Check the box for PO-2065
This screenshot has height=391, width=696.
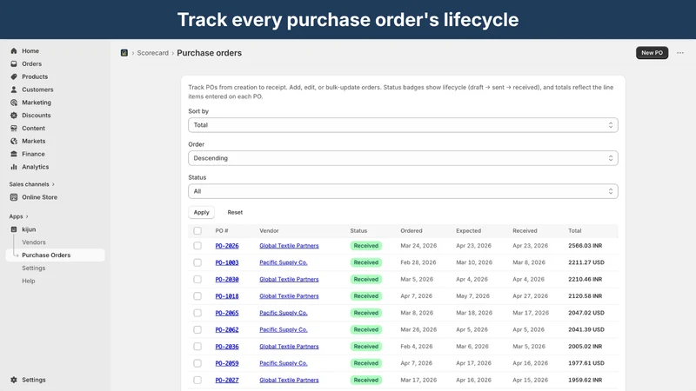197,313
